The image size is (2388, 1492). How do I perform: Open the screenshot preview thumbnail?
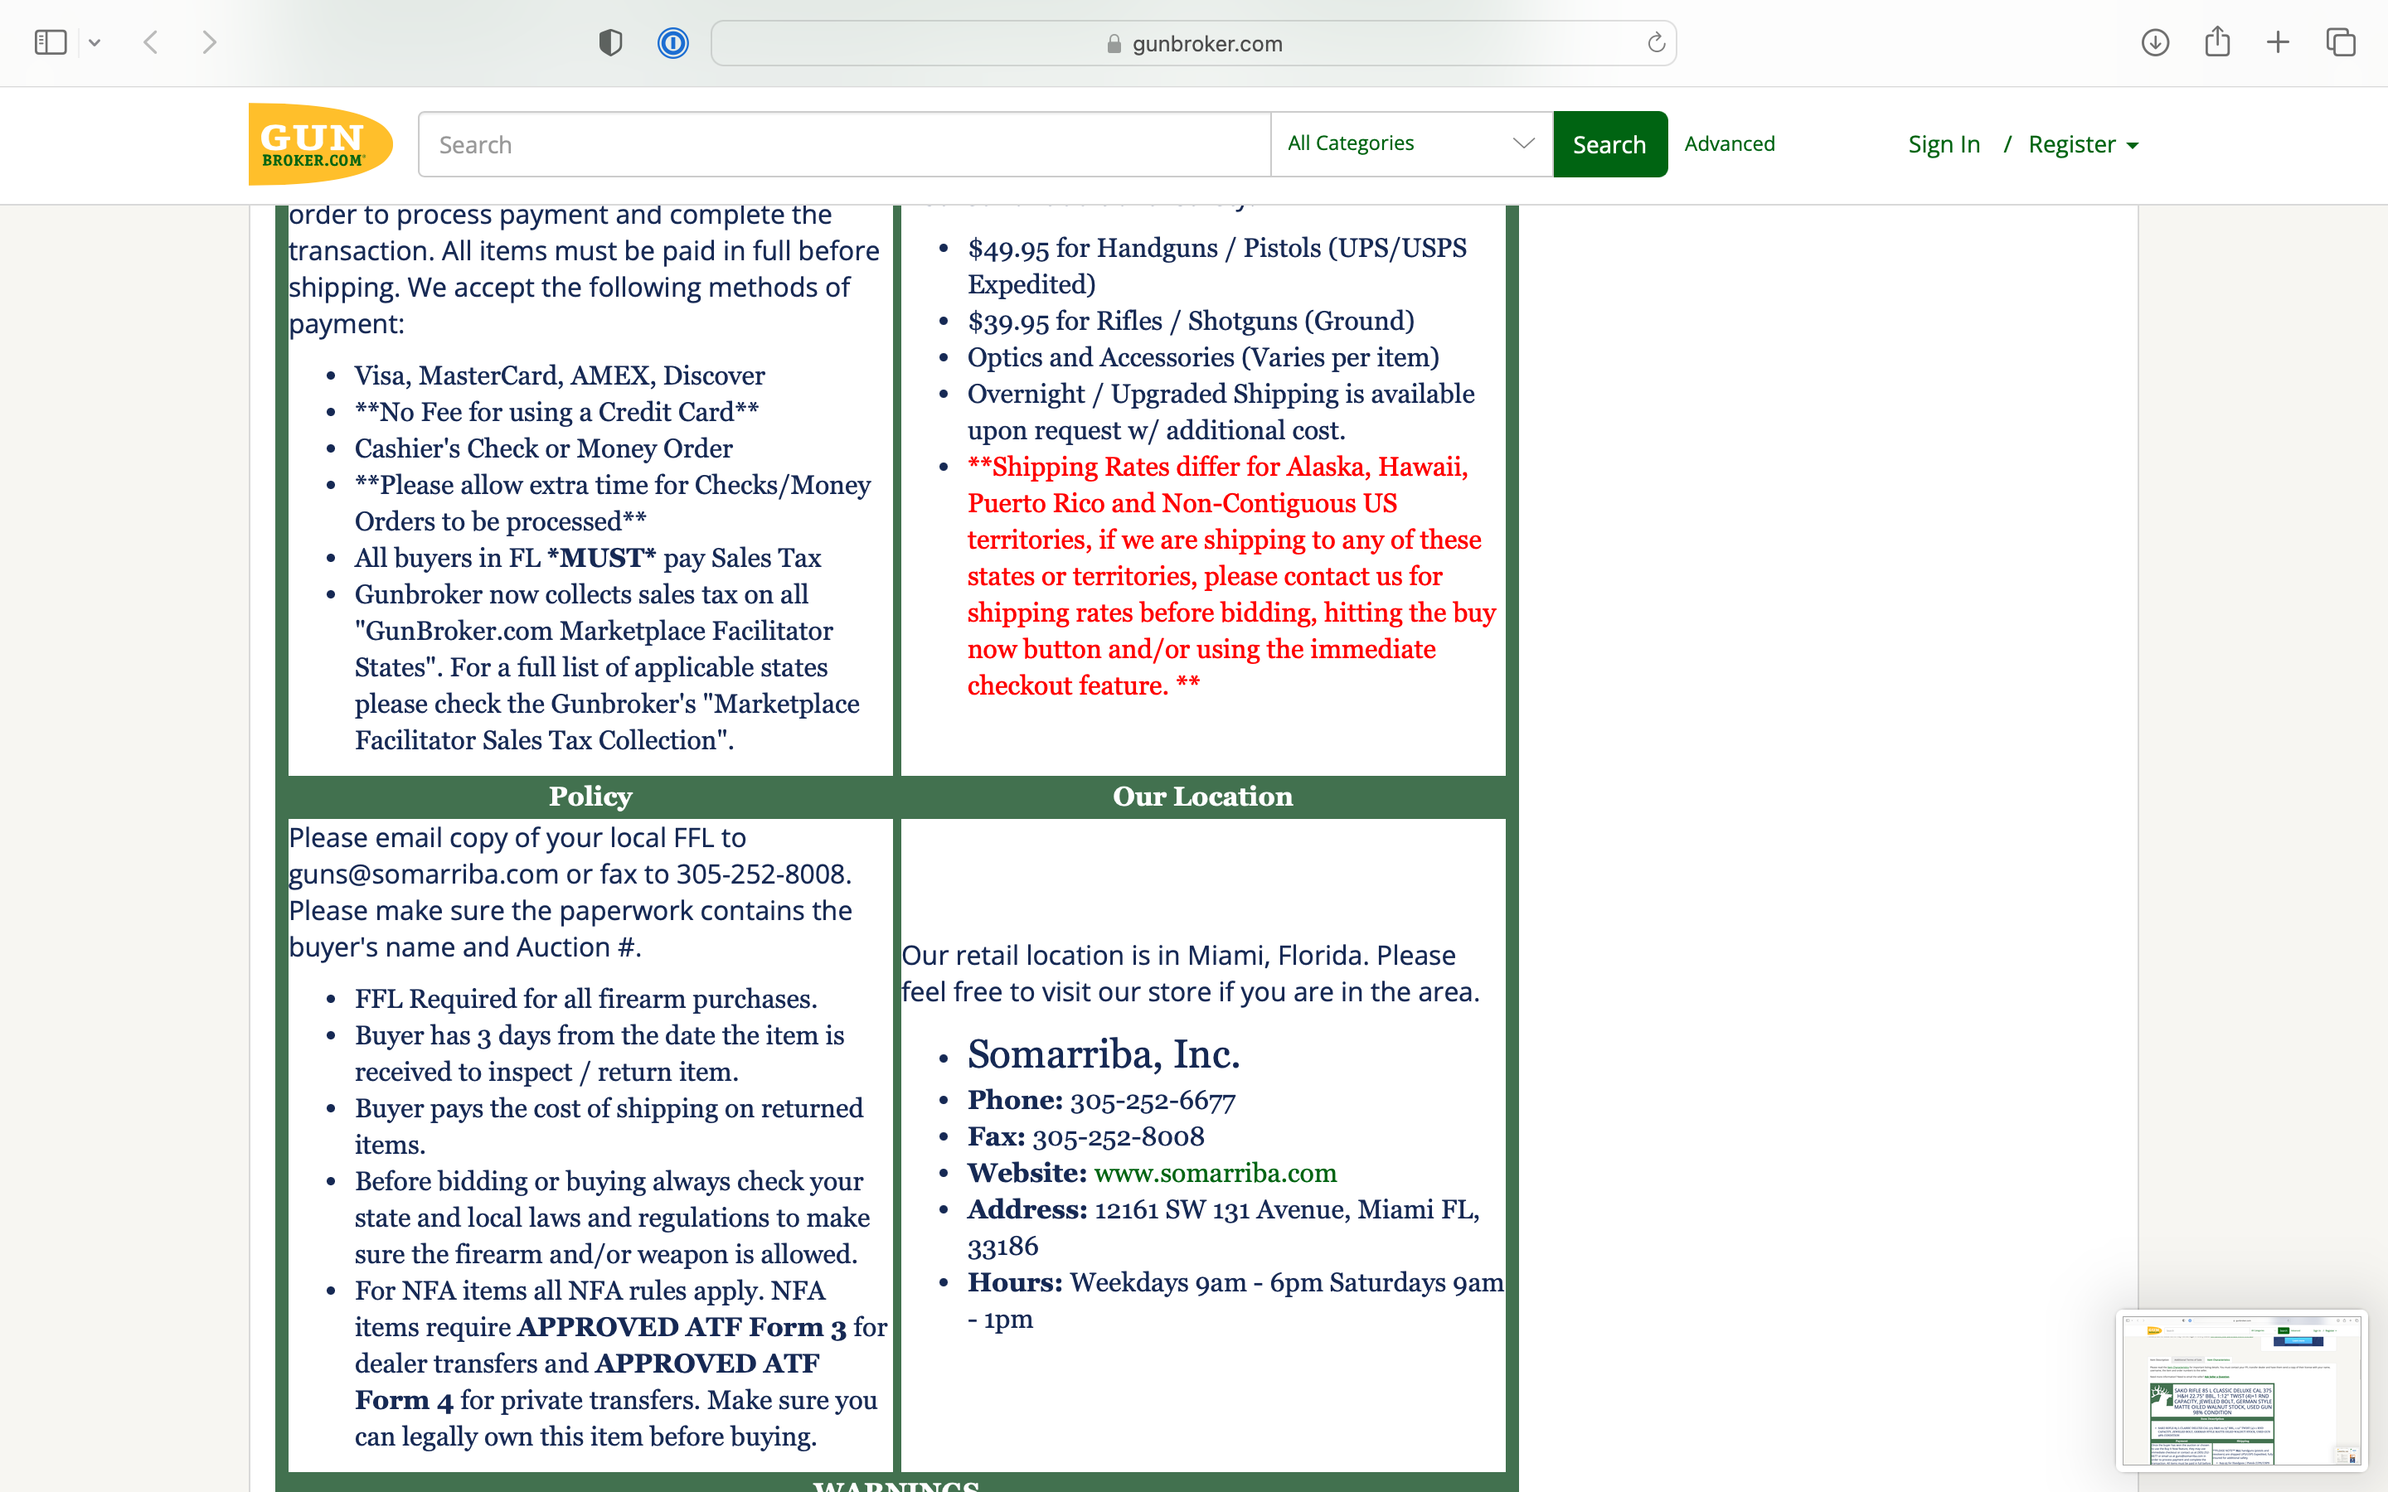(x=2242, y=1389)
